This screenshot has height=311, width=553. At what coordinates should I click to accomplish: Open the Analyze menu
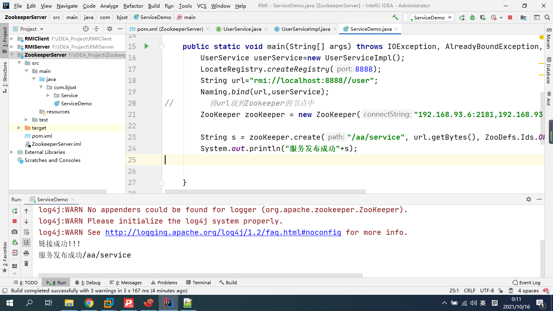(x=109, y=6)
